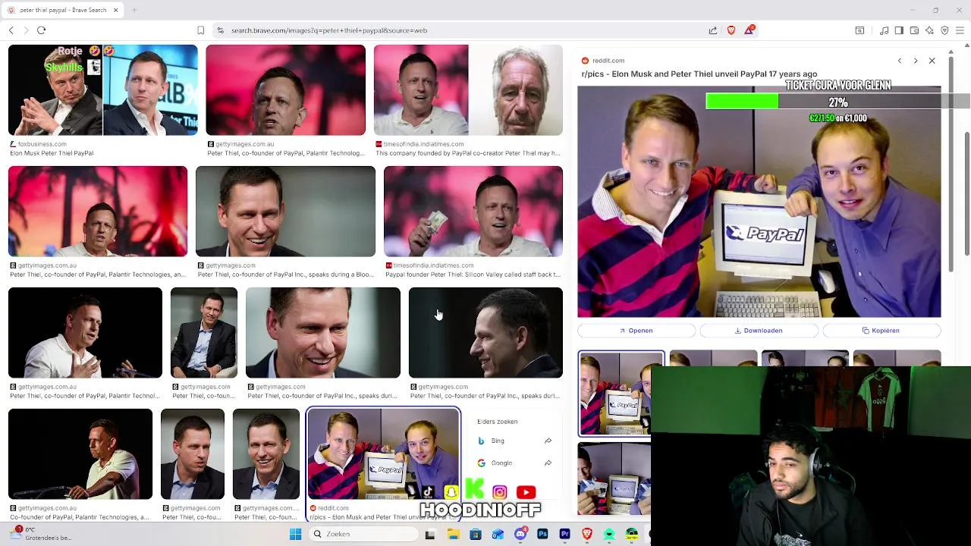The height and width of the screenshot is (546, 971).
Task: Open the Brave VPN shield icon
Action: pyautogui.click(x=944, y=30)
